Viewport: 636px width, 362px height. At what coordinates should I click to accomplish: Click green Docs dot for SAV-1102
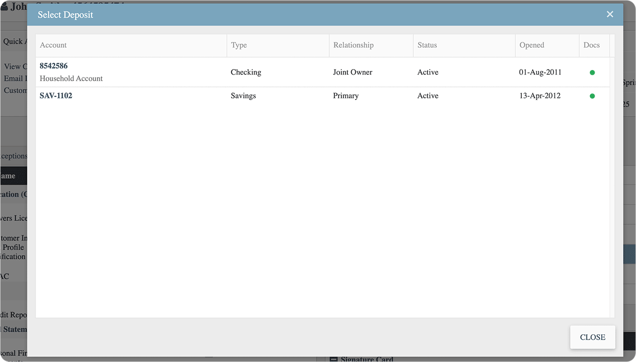click(592, 96)
